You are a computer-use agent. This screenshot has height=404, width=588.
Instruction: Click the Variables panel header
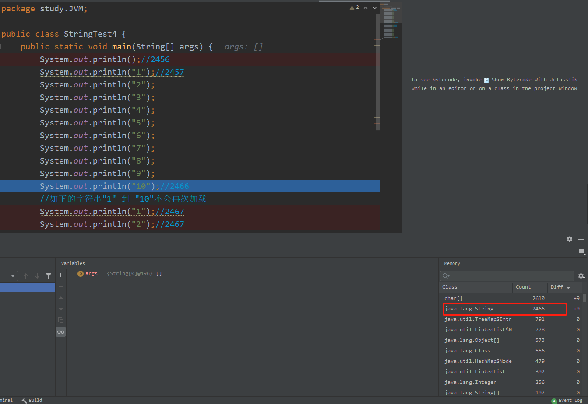coord(73,263)
